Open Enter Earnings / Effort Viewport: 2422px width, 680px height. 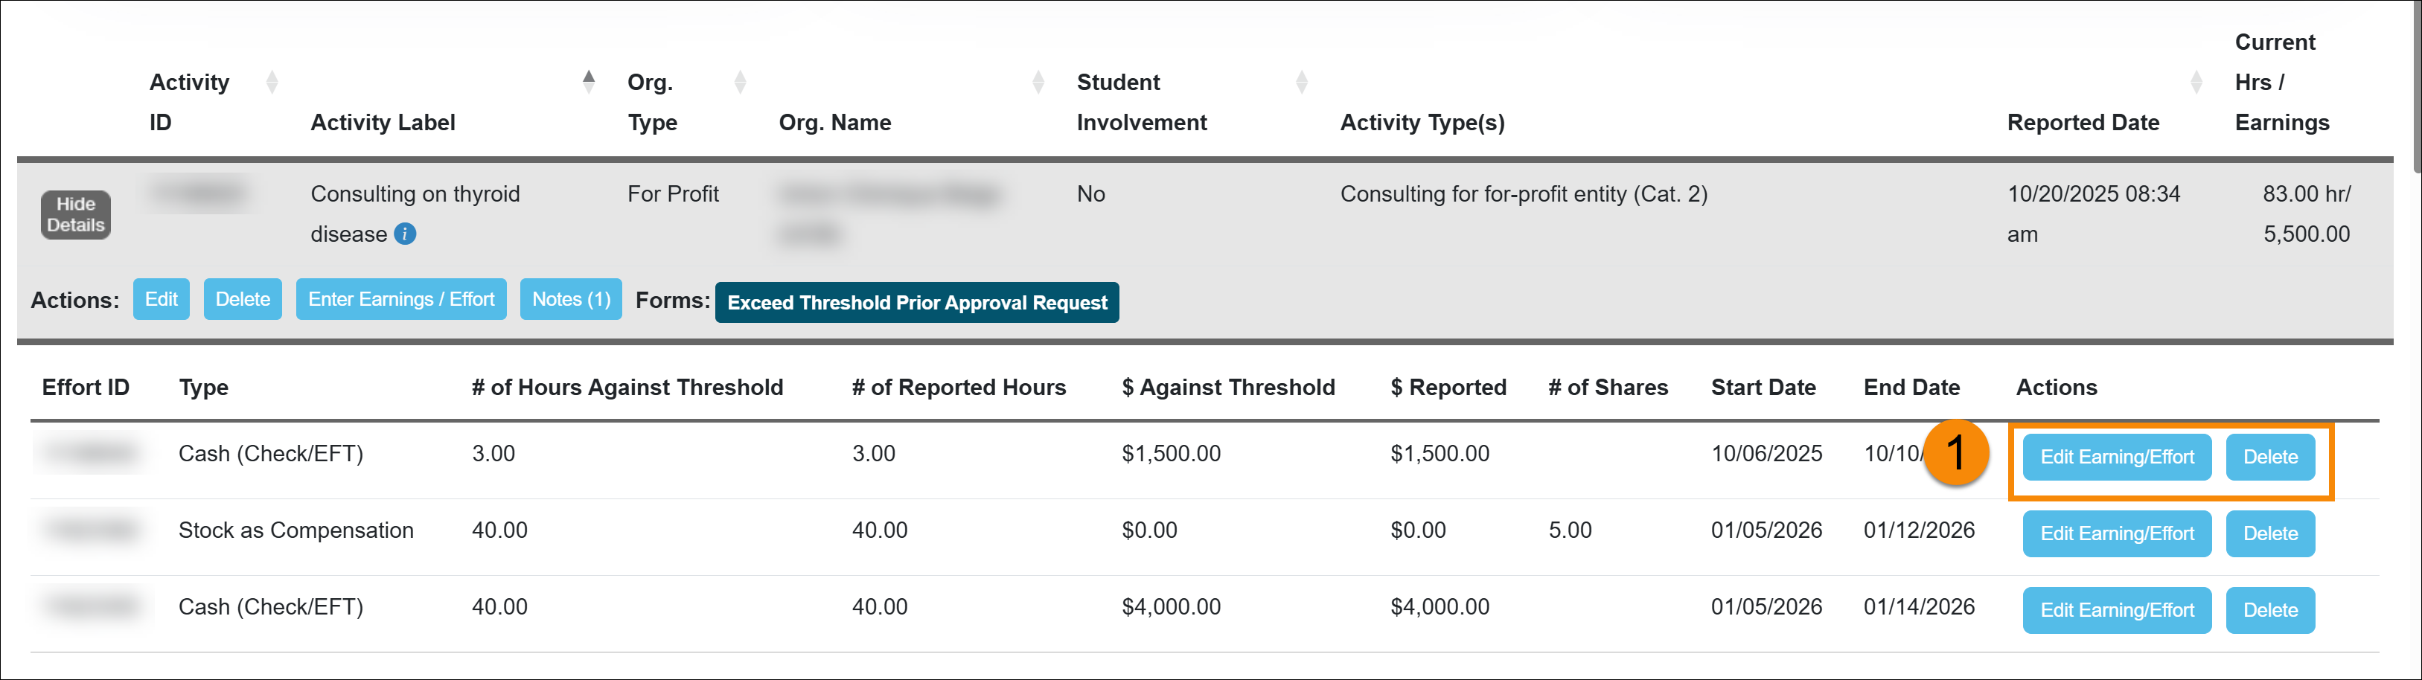point(400,298)
